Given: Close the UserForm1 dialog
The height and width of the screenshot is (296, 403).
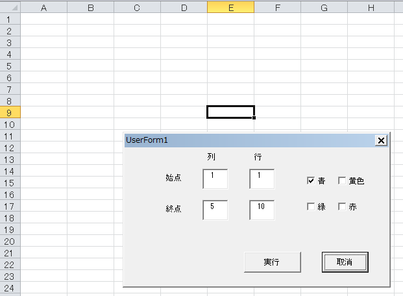Looking at the screenshot, I should [x=381, y=140].
